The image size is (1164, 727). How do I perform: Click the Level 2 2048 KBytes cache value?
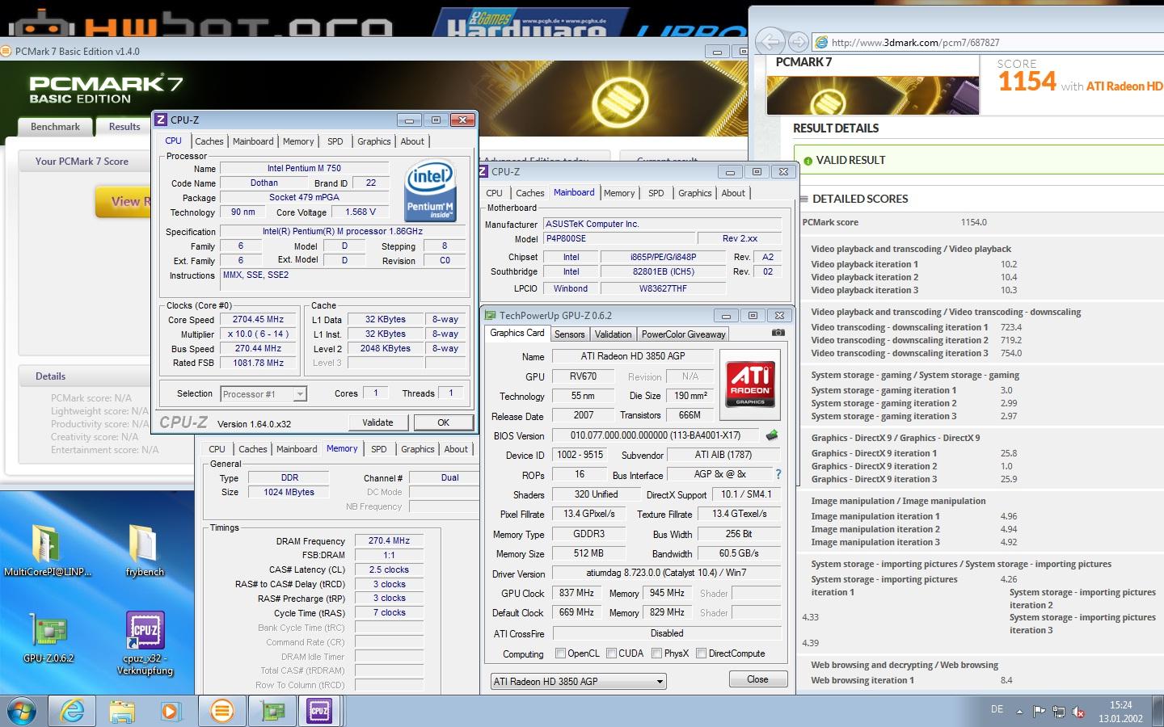click(386, 348)
